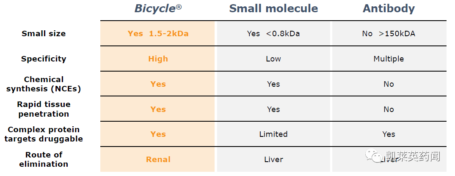
Task: Click the Specificity row label
Action: 44,59
